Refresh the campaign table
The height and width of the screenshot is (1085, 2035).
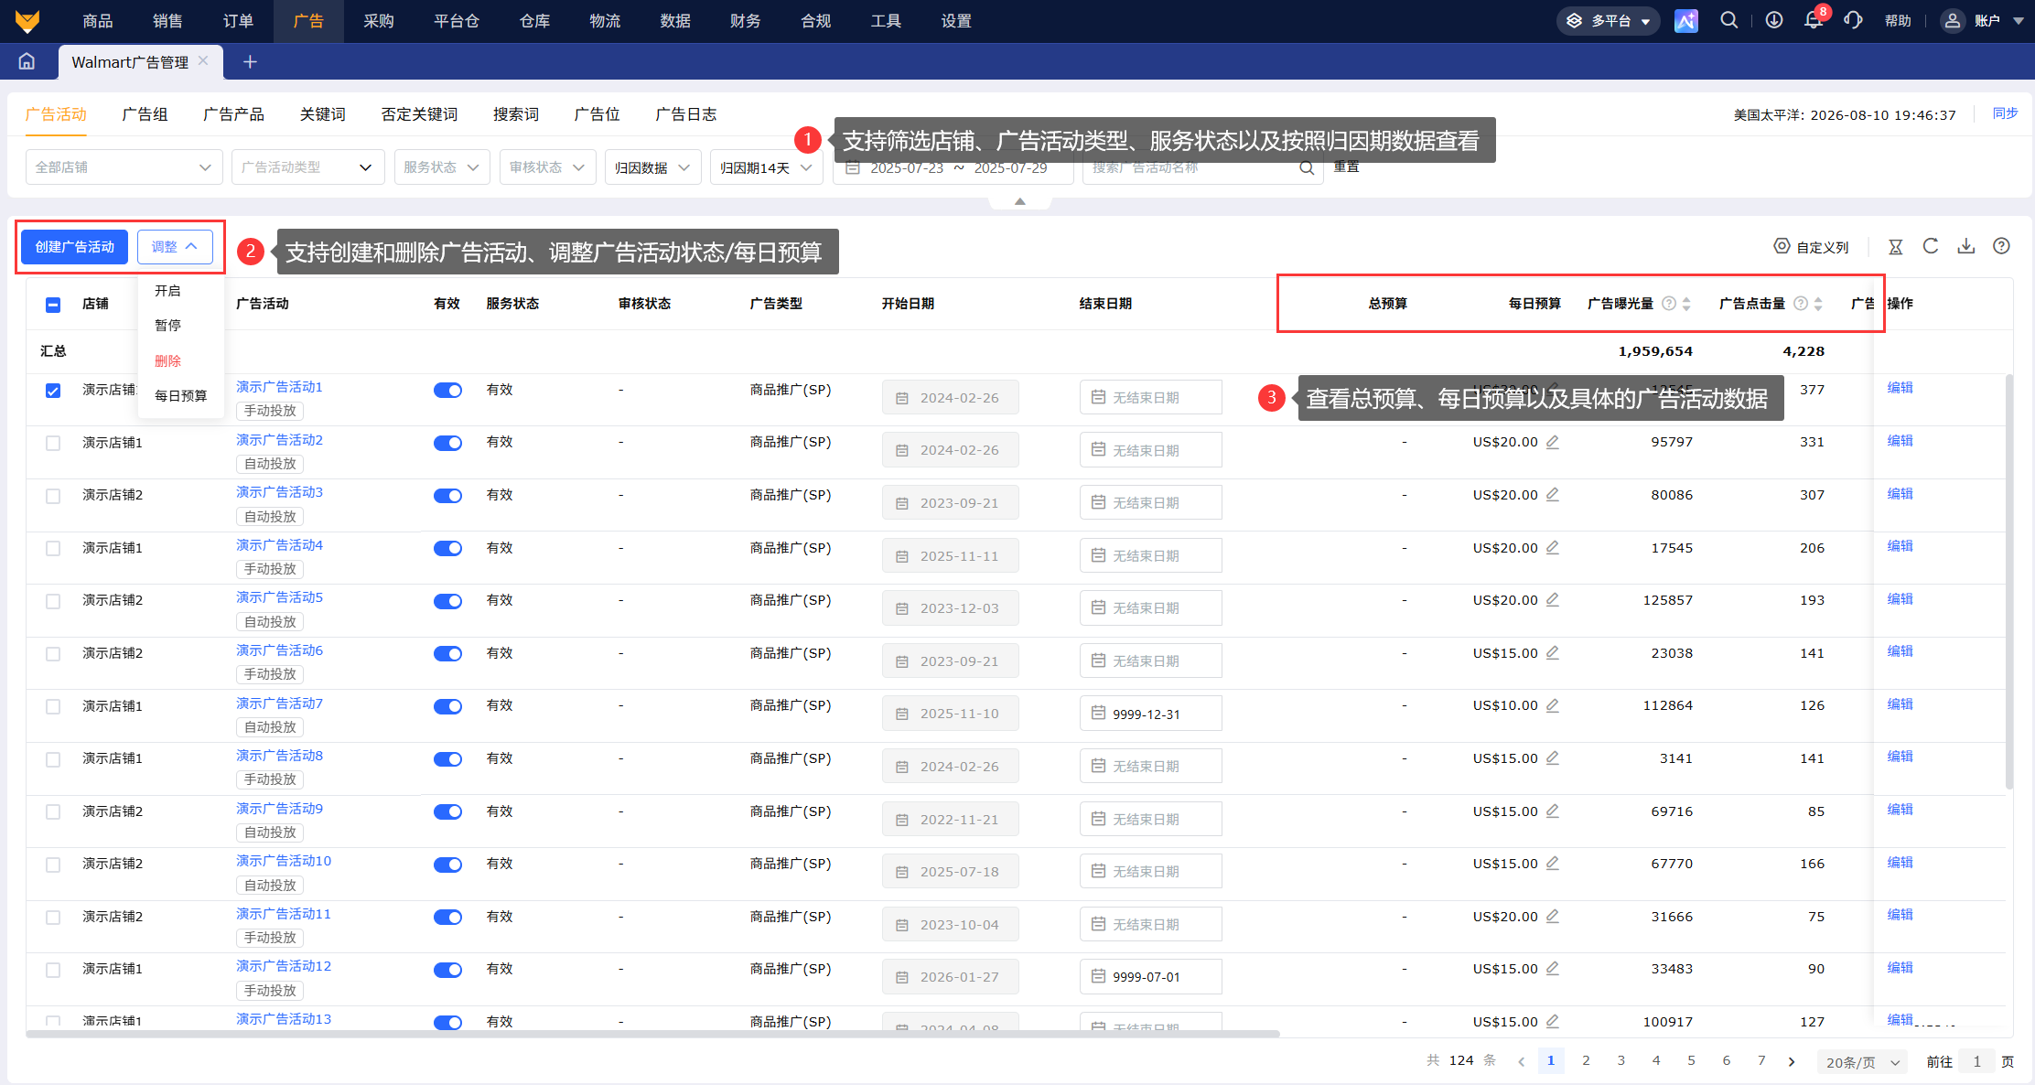click(x=1931, y=246)
